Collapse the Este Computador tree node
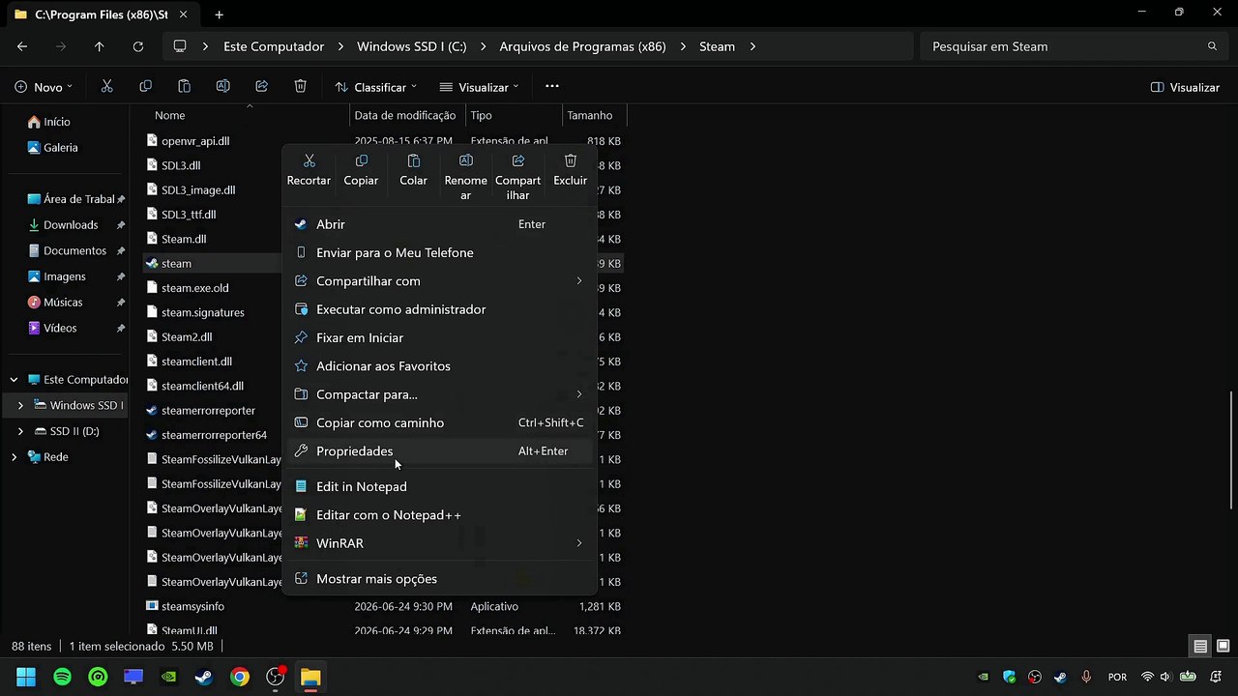This screenshot has height=696, width=1238. point(14,380)
